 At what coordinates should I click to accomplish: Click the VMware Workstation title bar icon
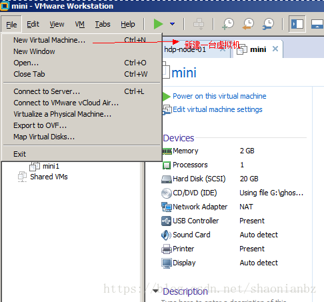point(4,6)
